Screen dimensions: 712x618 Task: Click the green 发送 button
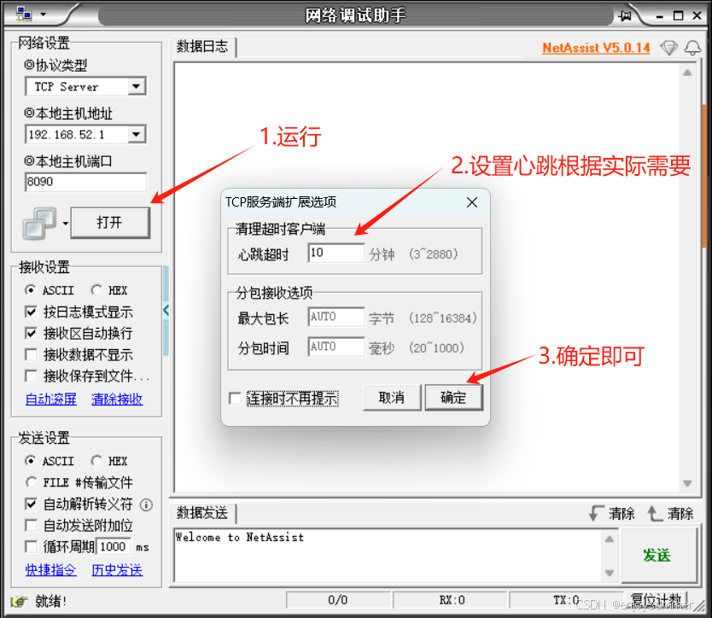(657, 555)
